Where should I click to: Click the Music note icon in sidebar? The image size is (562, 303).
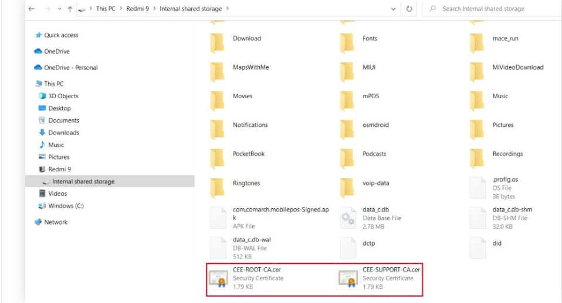point(42,144)
